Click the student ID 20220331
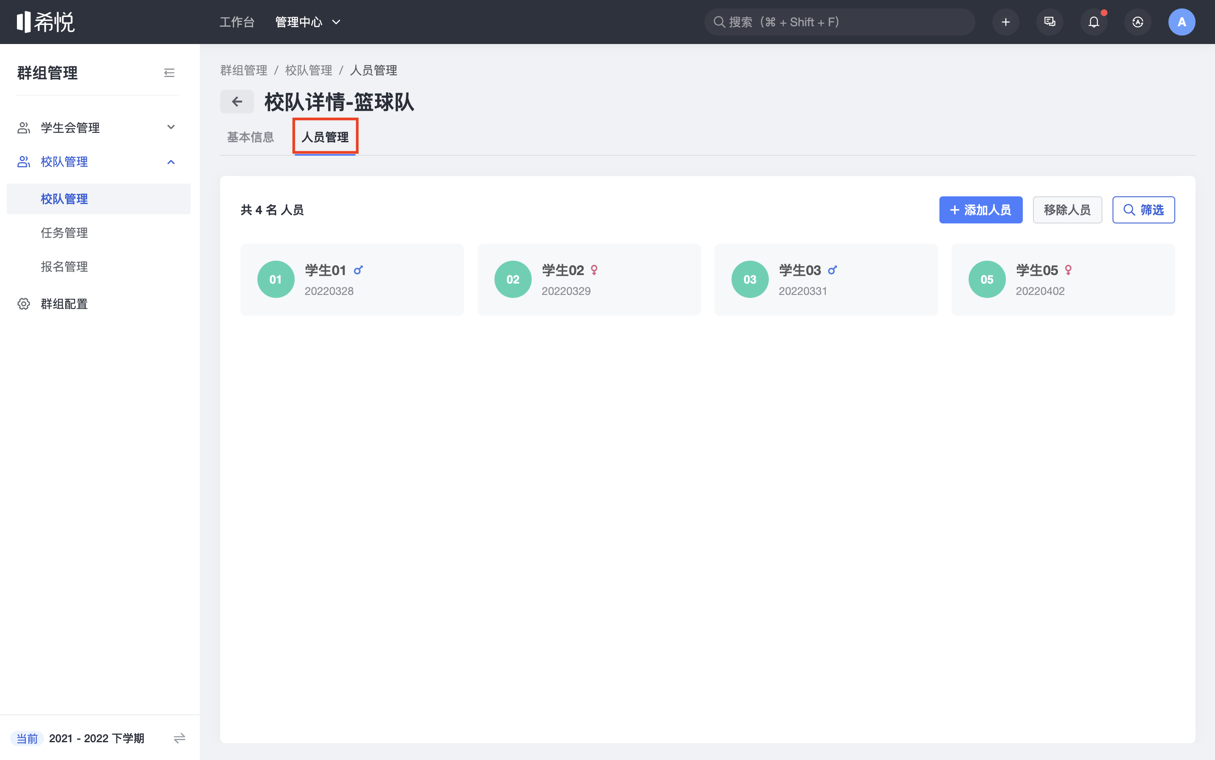This screenshot has height=760, width=1215. pos(803,292)
